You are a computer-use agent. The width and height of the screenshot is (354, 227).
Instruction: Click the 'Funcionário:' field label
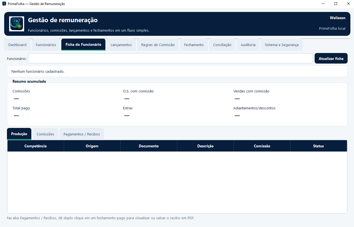click(x=17, y=59)
